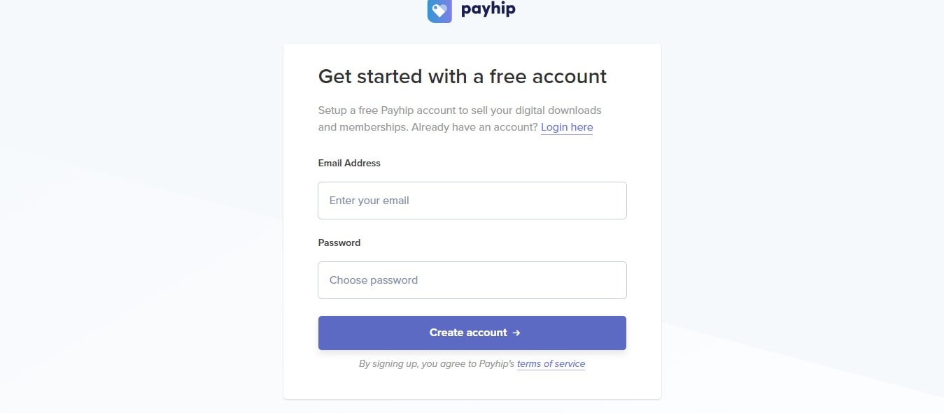Click the Setup a free Payhip account sentence
The image size is (944, 413).
460,119
